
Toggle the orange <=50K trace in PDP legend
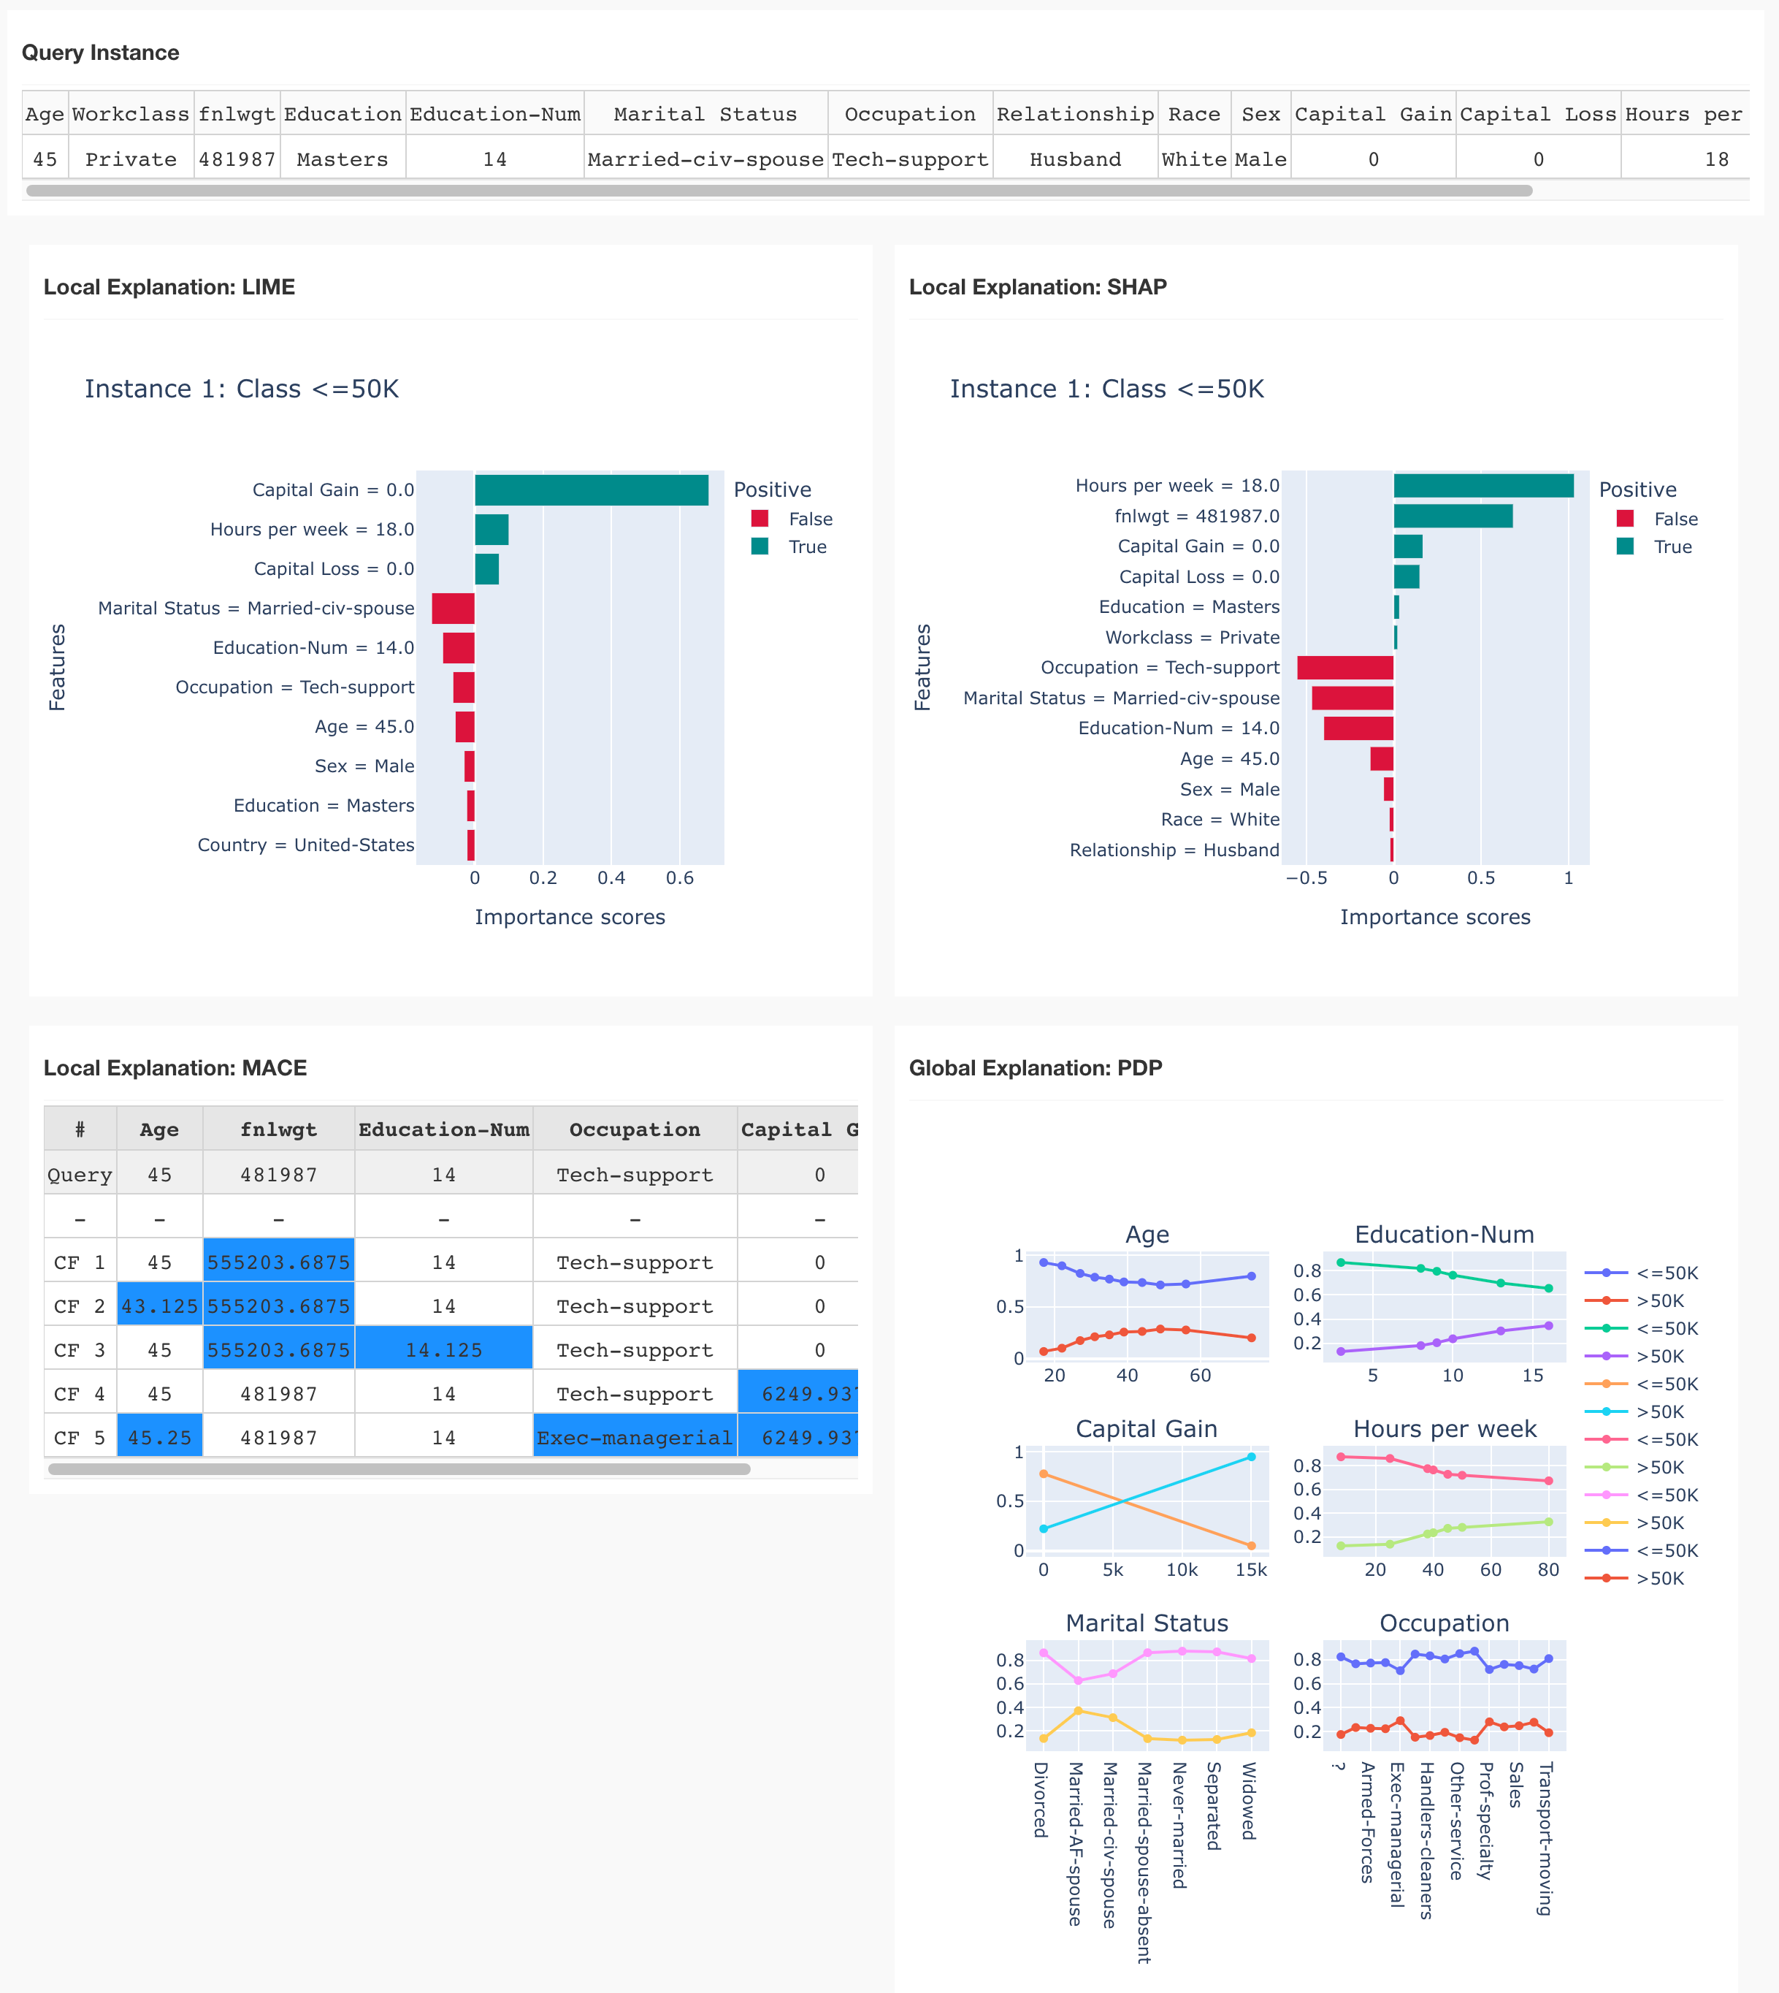click(x=1641, y=1384)
